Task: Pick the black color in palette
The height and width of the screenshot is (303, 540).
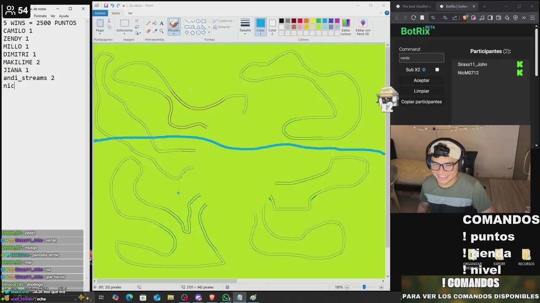Action: [281, 21]
